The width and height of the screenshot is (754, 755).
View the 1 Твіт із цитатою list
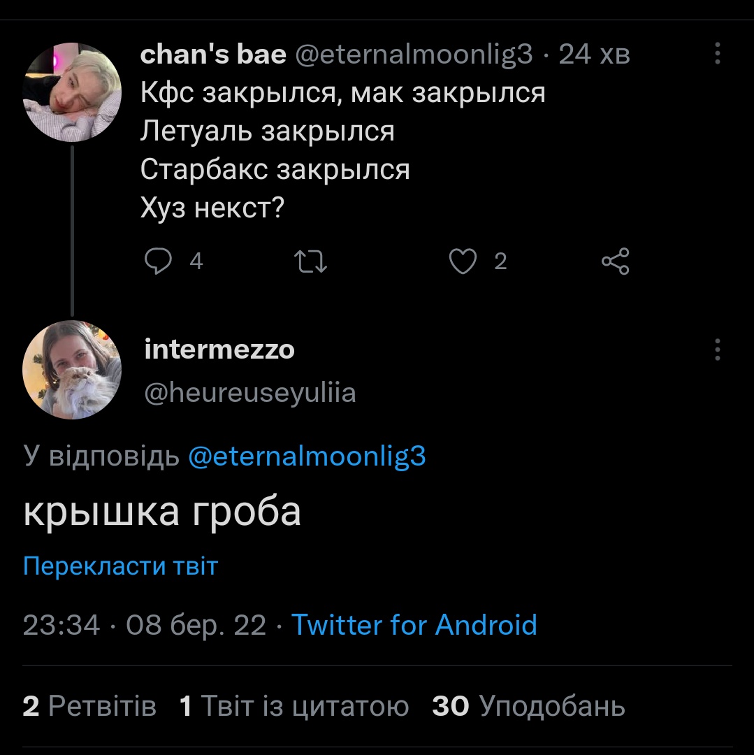coord(293,706)
